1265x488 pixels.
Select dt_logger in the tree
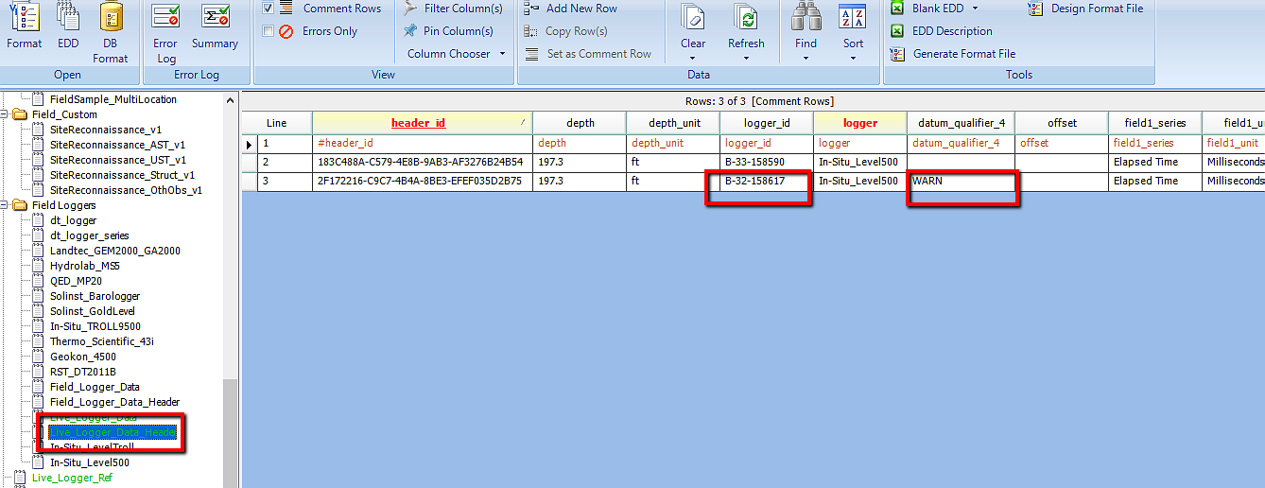click(x=73, y=220)
